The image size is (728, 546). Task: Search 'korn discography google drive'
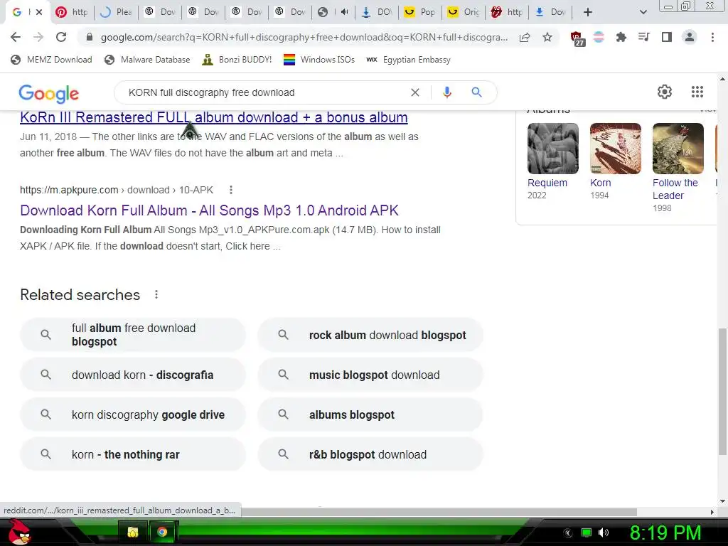133,414
